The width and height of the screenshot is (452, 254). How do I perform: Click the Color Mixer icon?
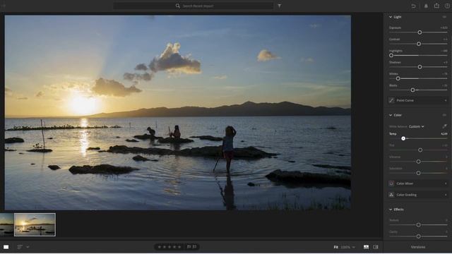click(x=391, y=183)
